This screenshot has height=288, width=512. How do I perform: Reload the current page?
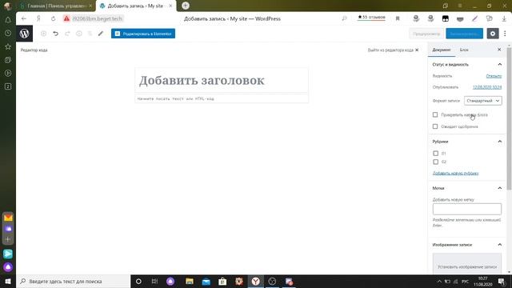(x=54, y=18)
